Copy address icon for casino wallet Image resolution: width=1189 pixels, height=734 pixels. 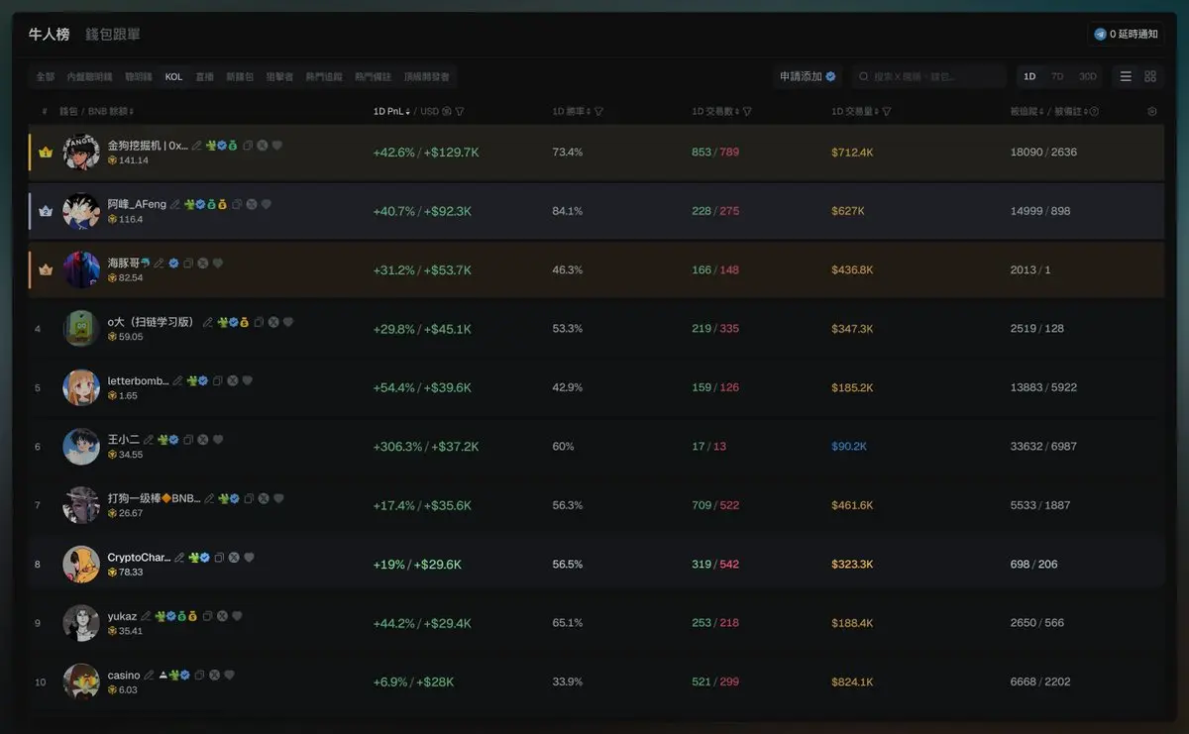[x=199, y=675]
